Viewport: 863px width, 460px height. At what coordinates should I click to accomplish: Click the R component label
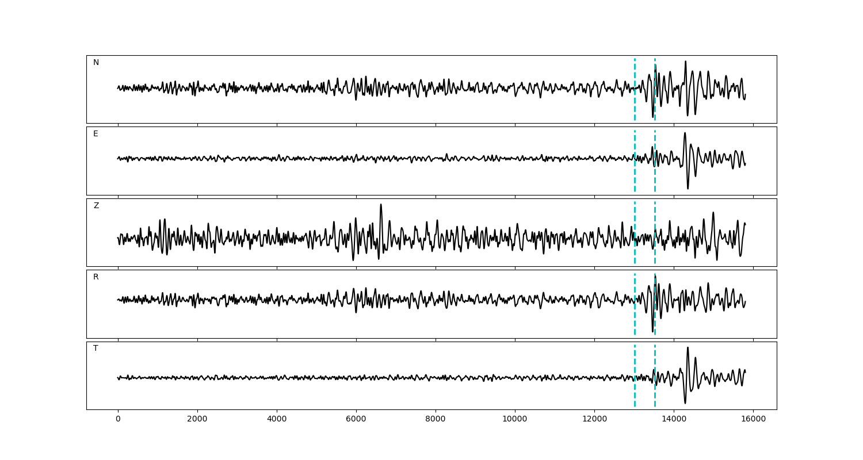coord(96,277)
